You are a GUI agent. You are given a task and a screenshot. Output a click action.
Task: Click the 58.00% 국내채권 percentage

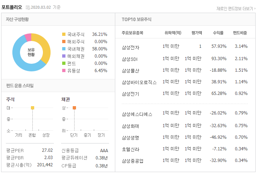tap(100, 49)
